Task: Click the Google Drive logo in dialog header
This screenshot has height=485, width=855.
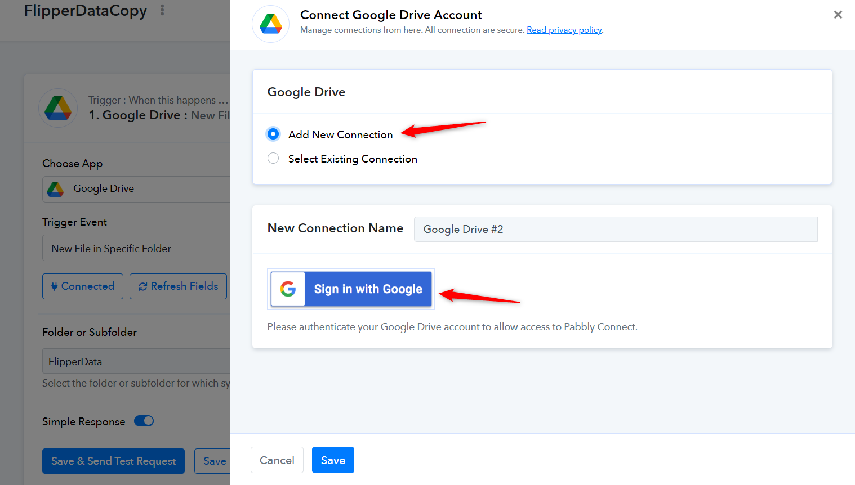Action: point(271,24)
